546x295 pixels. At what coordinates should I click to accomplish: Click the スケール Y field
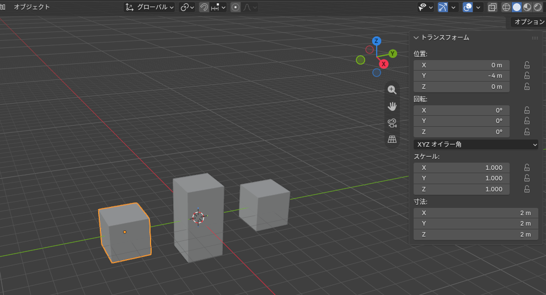(462, 178)
